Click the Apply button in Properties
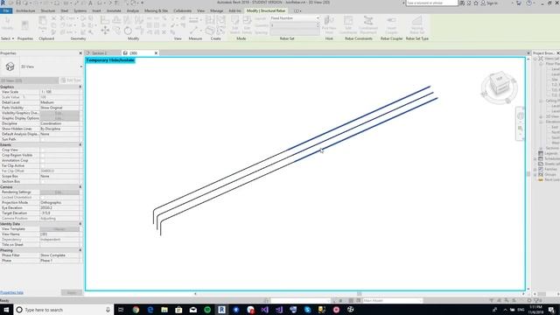This screenshot has width=560, height=315. [x=72, y=292]
